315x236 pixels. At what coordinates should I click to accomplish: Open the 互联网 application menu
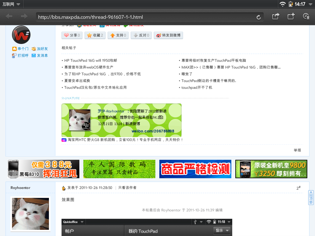click(x=11, y=4)
